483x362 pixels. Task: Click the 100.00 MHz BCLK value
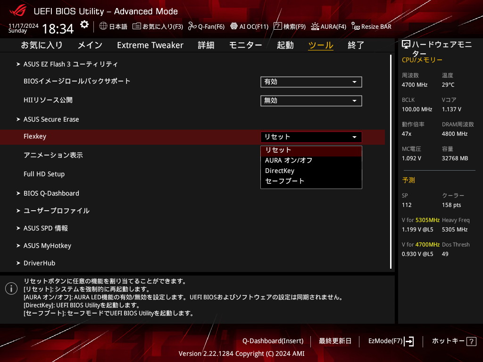click(417, 109)
